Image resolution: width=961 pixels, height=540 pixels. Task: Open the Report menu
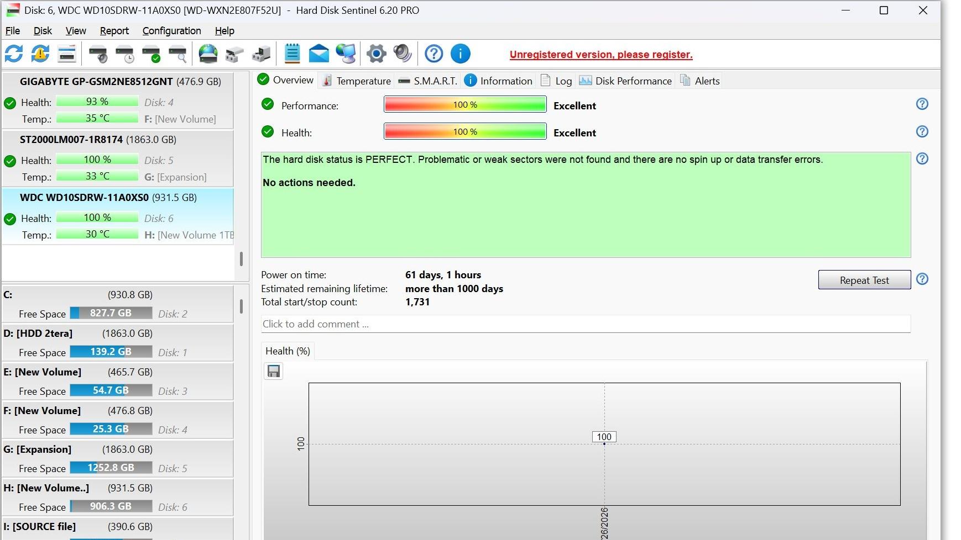[x=114, y=31]
